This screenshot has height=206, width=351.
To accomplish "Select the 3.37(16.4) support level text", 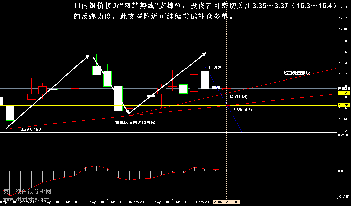I will (238, 97).
